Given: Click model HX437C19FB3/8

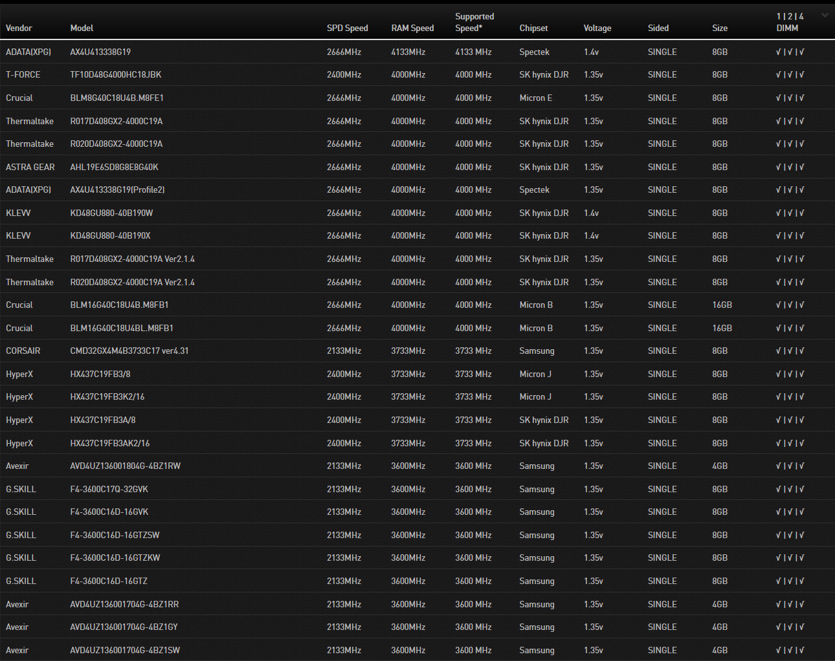Looking at the screenshot, I should [x=100, y=374].
